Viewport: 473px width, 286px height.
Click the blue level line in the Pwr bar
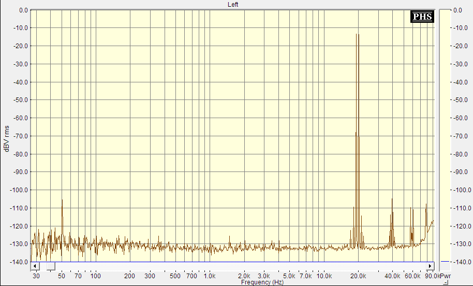[x=445, y=261]
